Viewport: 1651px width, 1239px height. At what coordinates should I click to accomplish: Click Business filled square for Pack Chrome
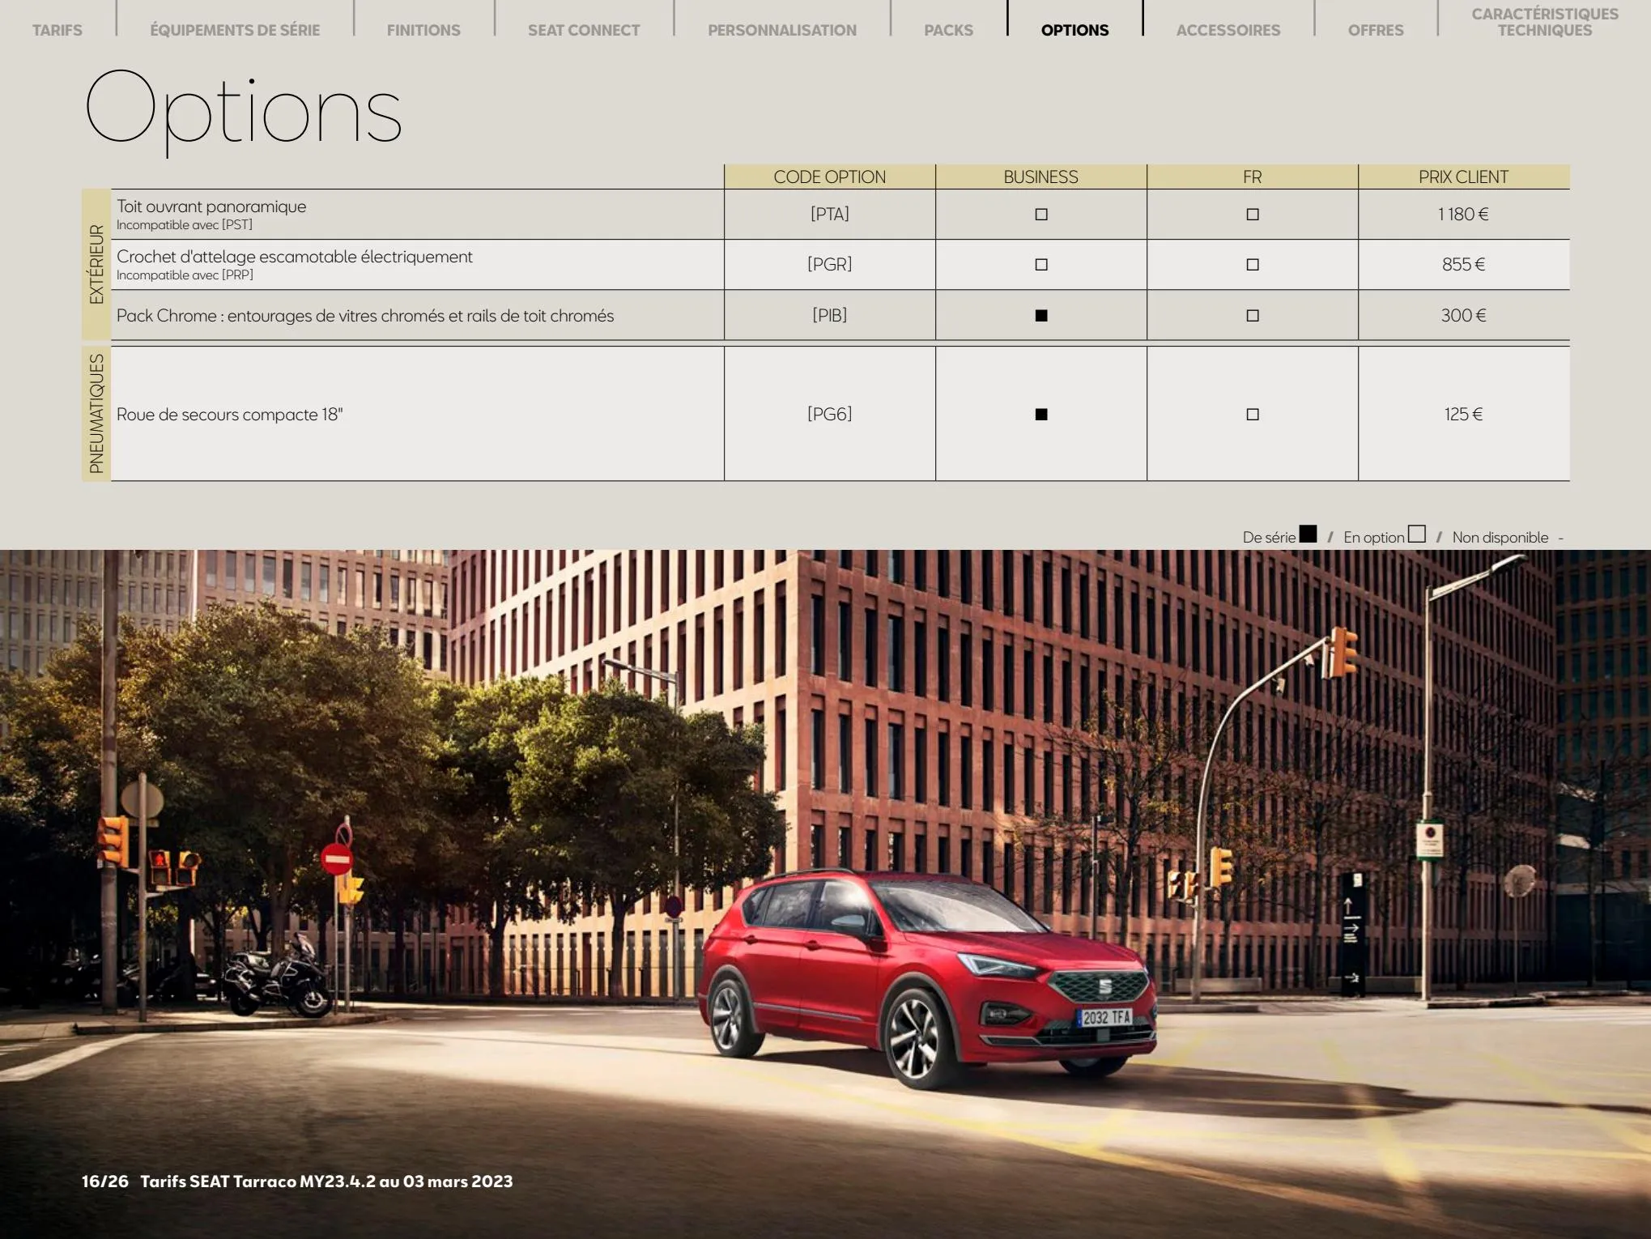click(x=1041, y=316)
